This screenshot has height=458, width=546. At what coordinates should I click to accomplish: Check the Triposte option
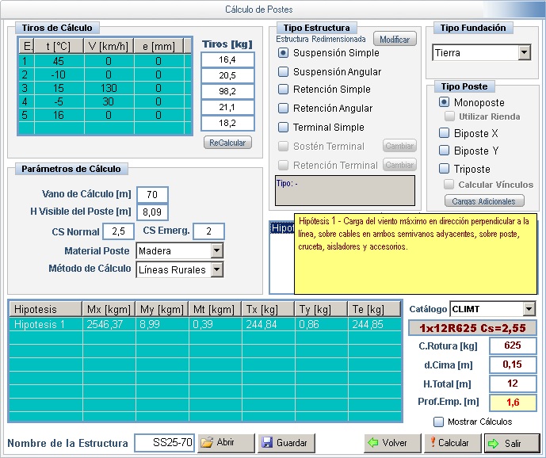pos(444,169)
